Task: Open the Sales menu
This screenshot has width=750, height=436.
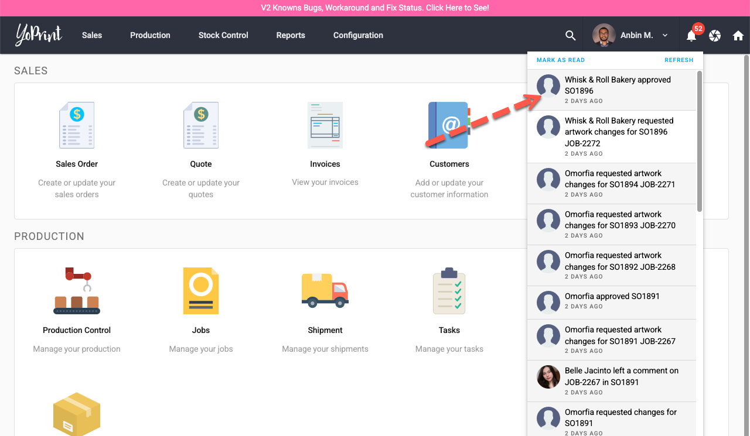Action: [92, 35]
